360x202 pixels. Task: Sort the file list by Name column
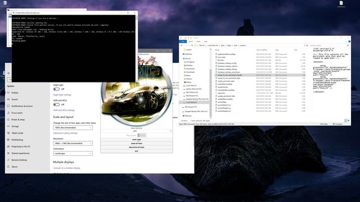(217, 50)
